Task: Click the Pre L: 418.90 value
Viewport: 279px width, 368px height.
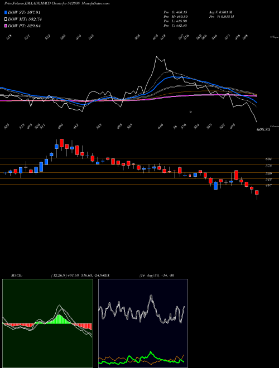Action: tap(175, 21)
